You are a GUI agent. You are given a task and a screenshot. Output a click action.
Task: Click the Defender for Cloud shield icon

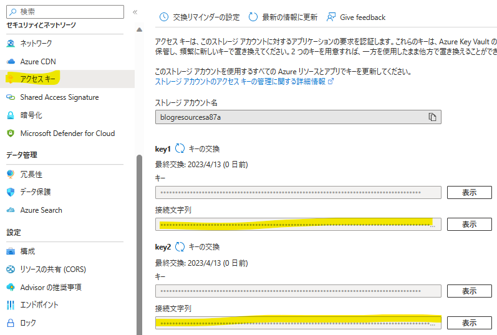[11, 134]
